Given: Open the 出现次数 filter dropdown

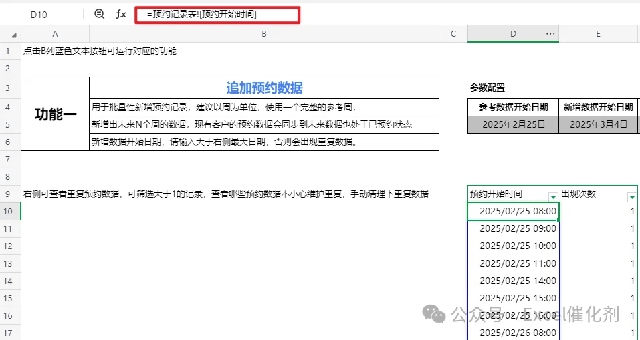Looking at the screenshot, I should point(632,197).
